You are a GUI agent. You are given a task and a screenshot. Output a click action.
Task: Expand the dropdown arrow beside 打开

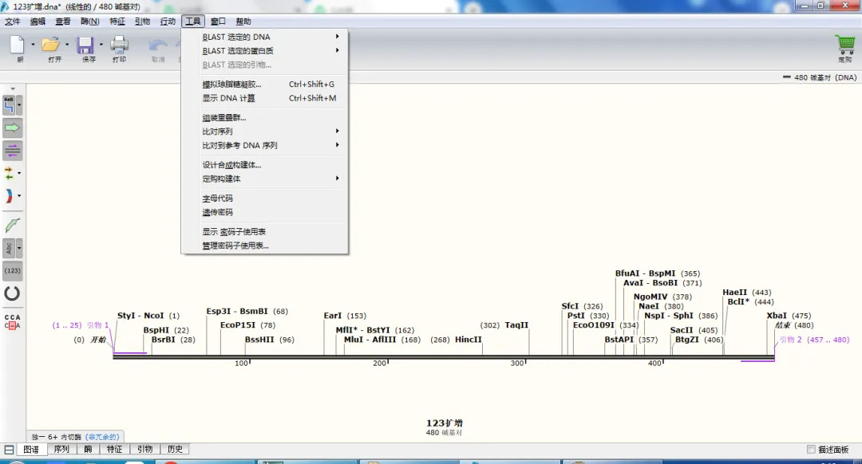(67, 45)
